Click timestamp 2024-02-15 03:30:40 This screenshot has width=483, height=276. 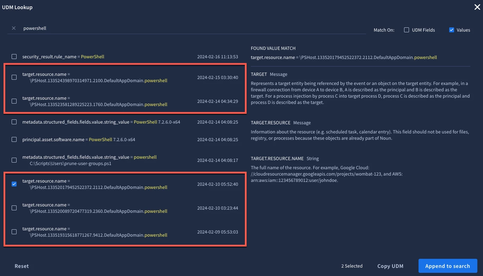point(218,77)
